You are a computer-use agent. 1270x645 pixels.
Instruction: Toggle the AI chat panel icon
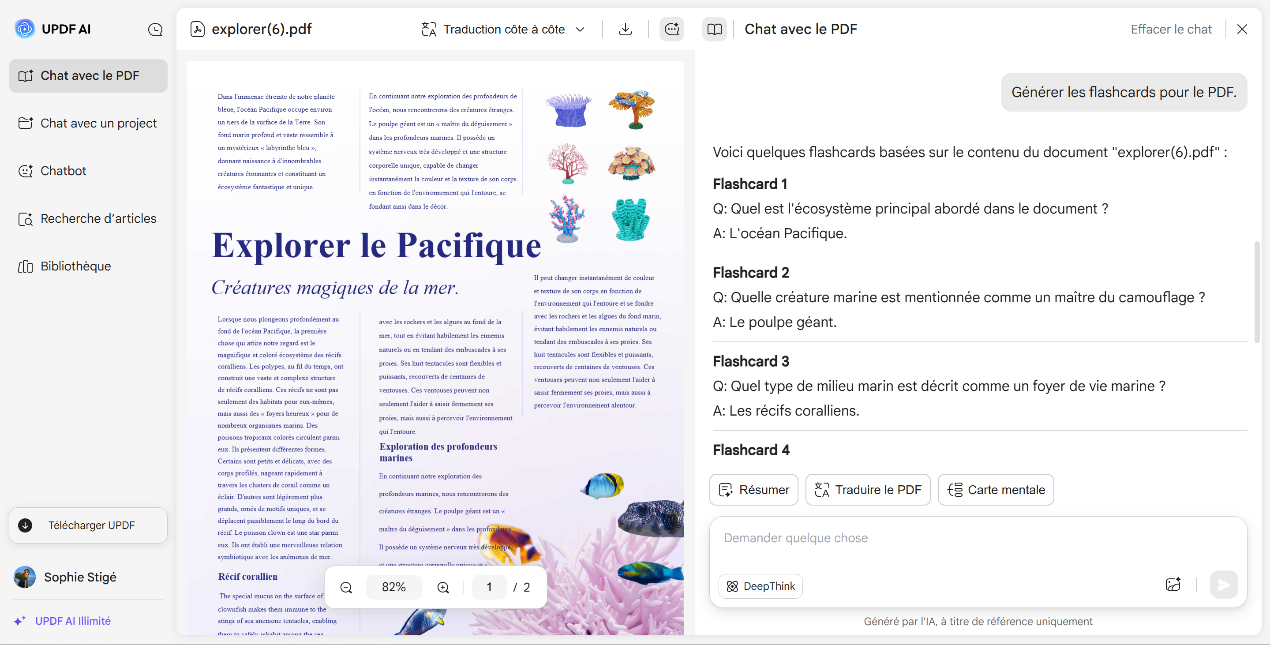(672, 29)
